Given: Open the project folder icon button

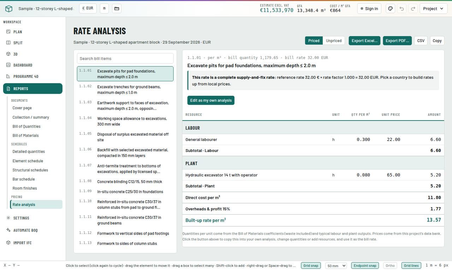Looking at the screenshot, I should 117,8.
